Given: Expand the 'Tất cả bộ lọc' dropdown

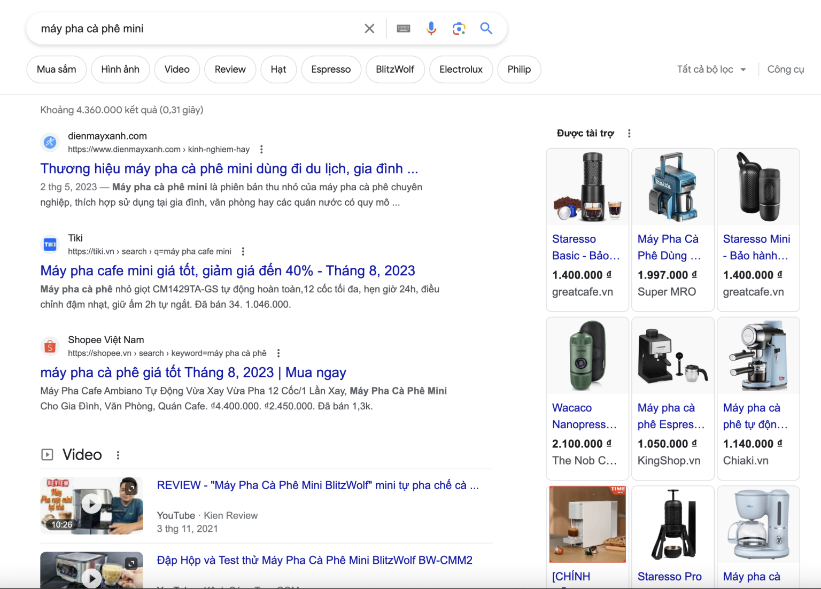Looking at the screenshot, I should click(x=711, y=69).
